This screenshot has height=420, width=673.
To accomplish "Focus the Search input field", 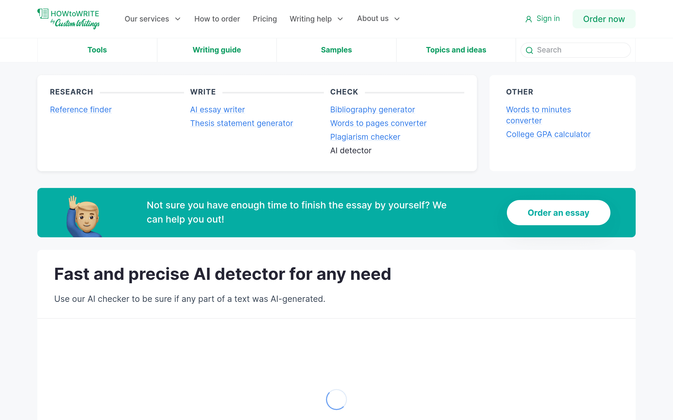I will 575,50.
